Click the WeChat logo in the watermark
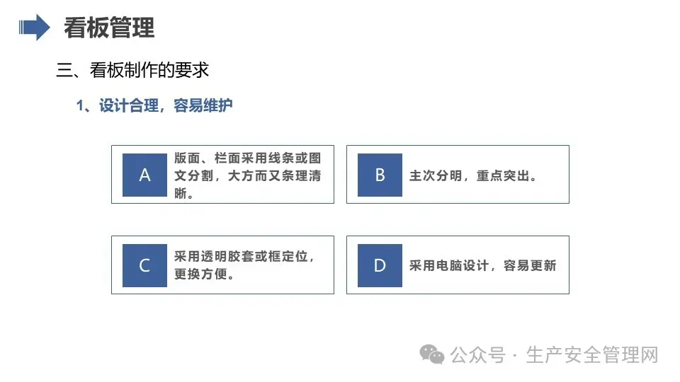680x382 pixels. click(431, 354)
